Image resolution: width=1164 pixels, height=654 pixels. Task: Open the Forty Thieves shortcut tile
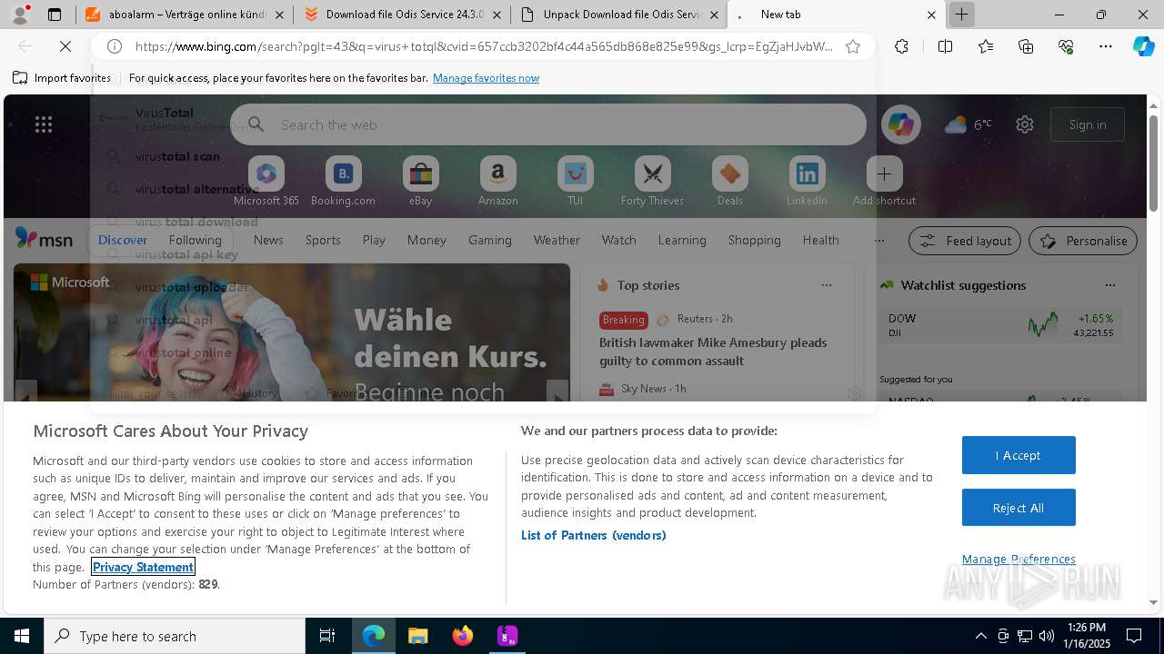tap(652, 181)
